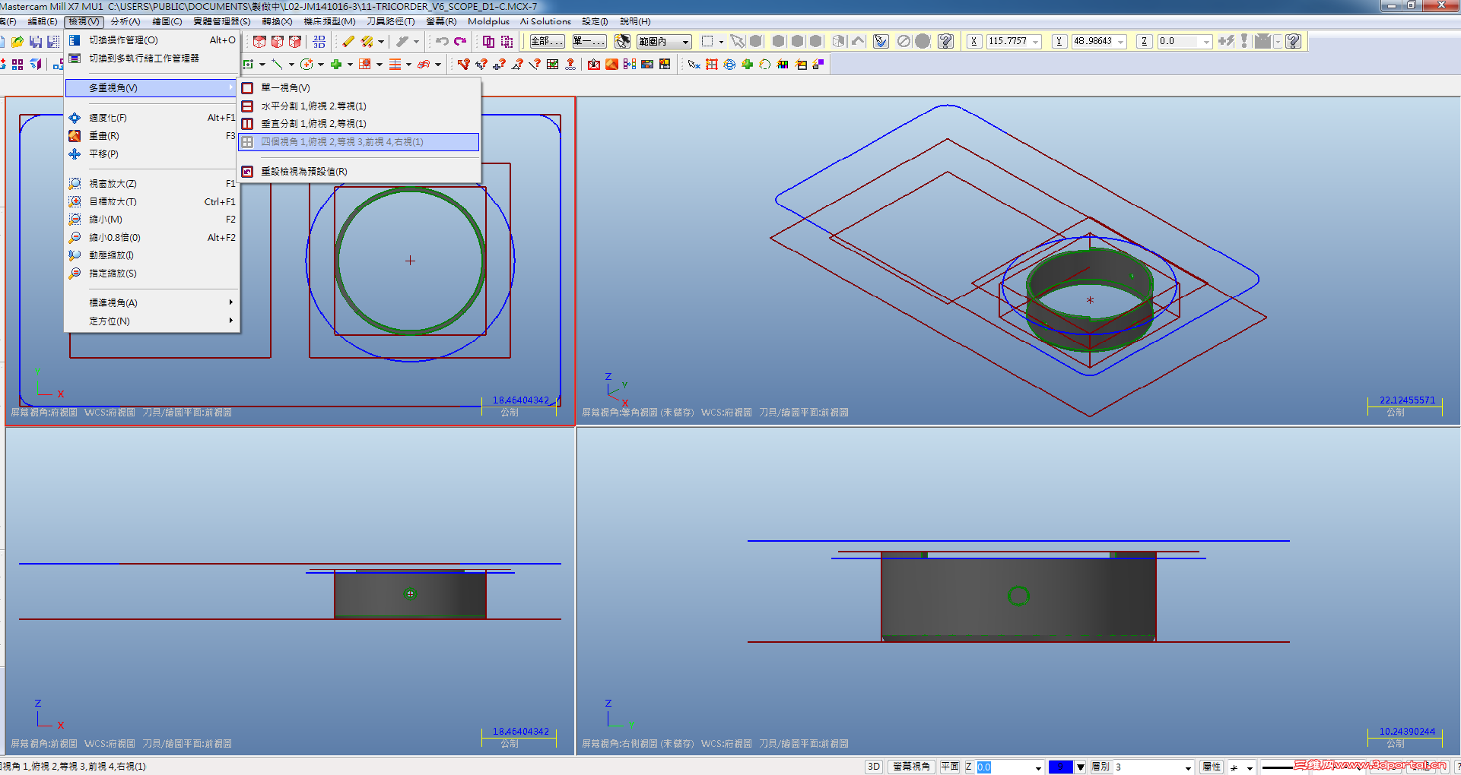This screenshot has width=1461, height=775.
Task: Choose 水平分割 1,俯視 2,等視(1)
Action: (x=359, y=106)
